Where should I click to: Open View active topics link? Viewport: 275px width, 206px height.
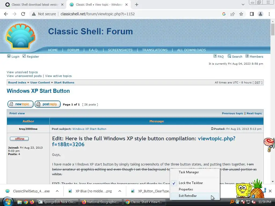click(x=58, y=76)
